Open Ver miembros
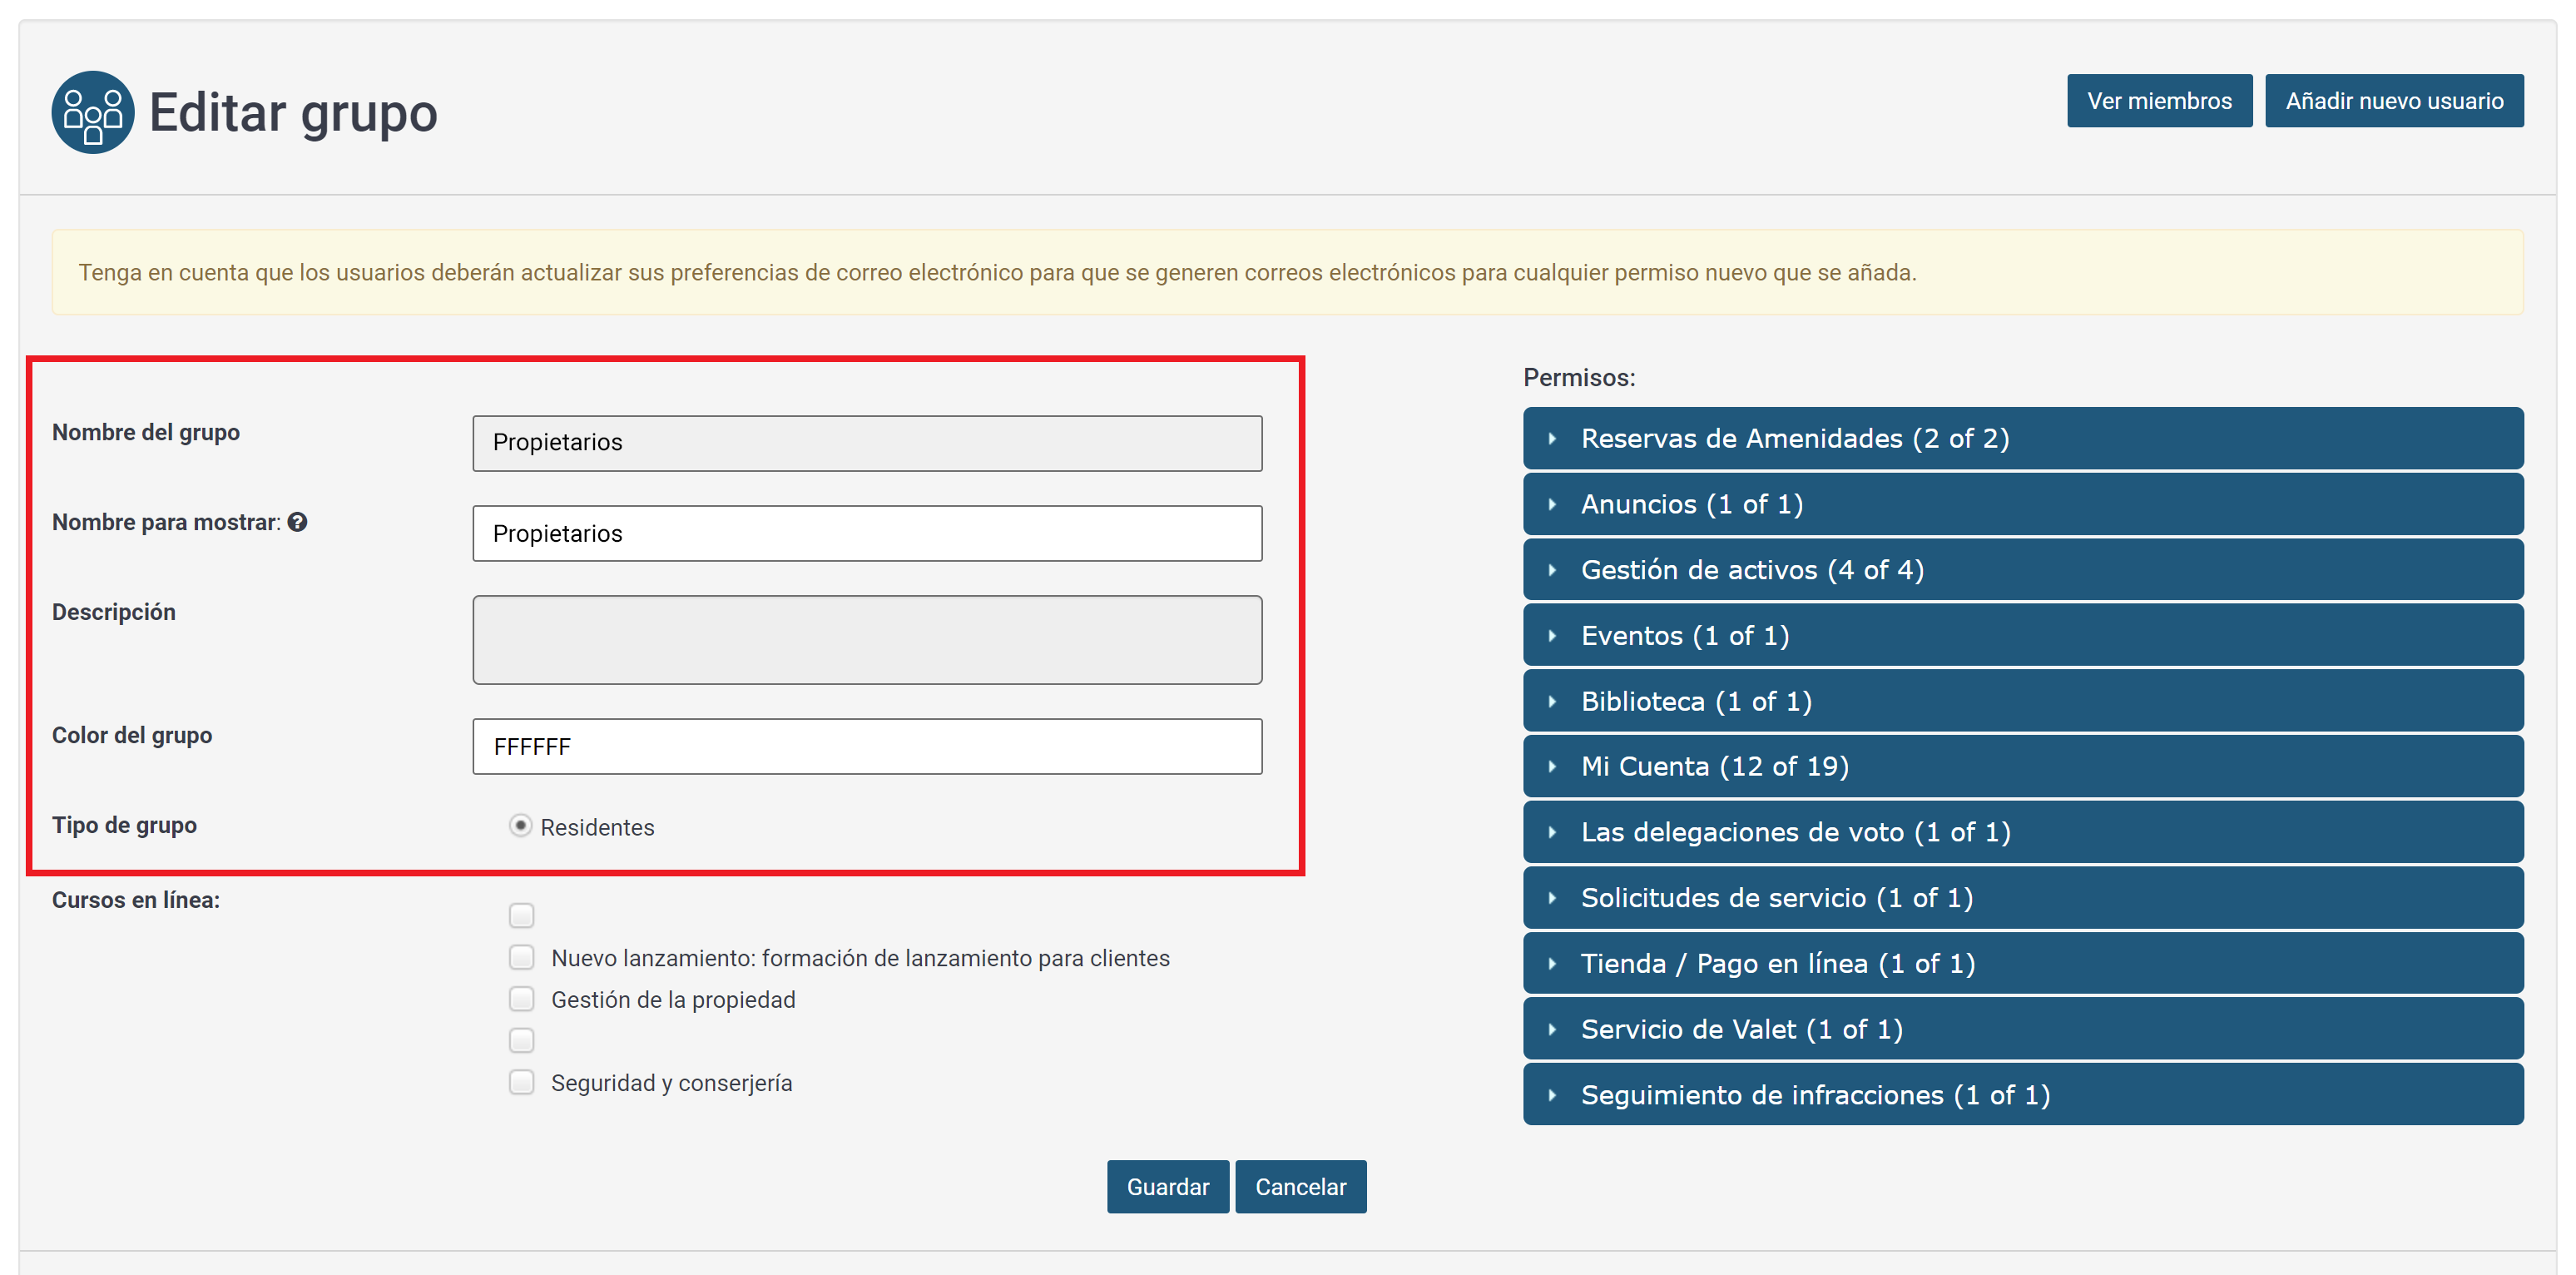Screen dimensions: 2576x1275 coord(2159,101)
